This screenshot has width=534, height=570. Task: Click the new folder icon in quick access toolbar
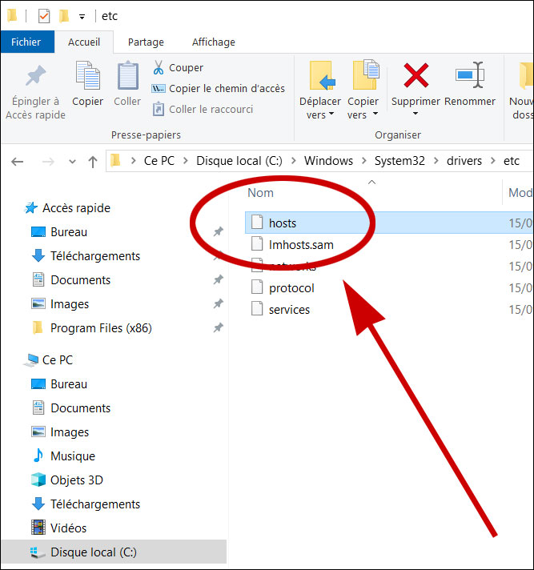pos(64,16)
